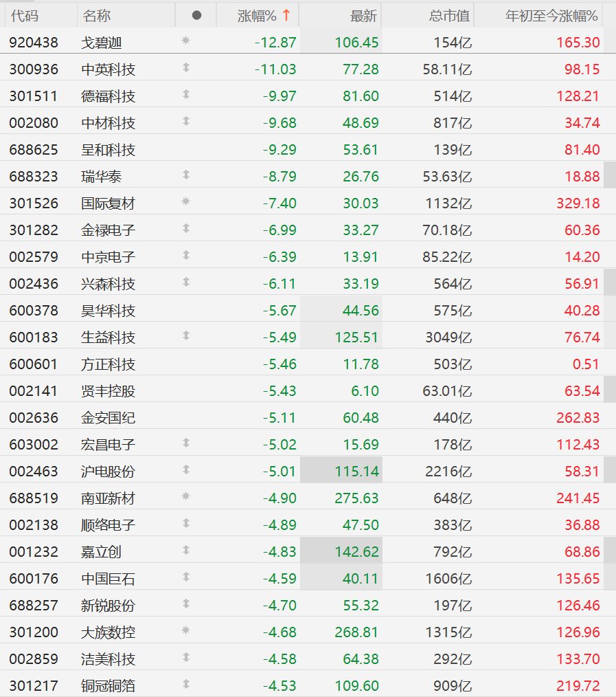Click market cap 178亿
The image size is (616, 697).
(x=453, y=444)
